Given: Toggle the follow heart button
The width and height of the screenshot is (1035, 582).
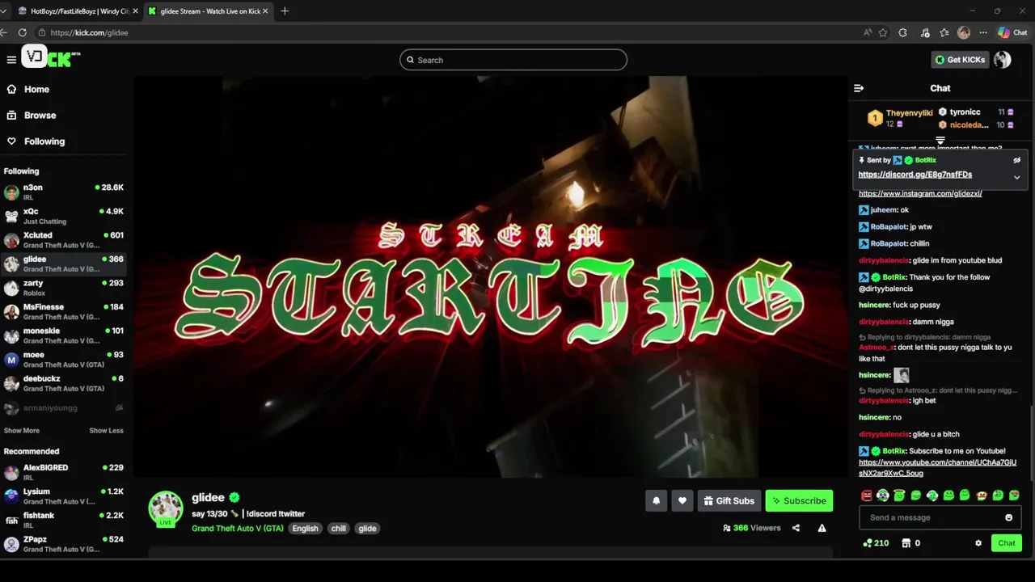Looking at the screenshot, I should [682, 501].
